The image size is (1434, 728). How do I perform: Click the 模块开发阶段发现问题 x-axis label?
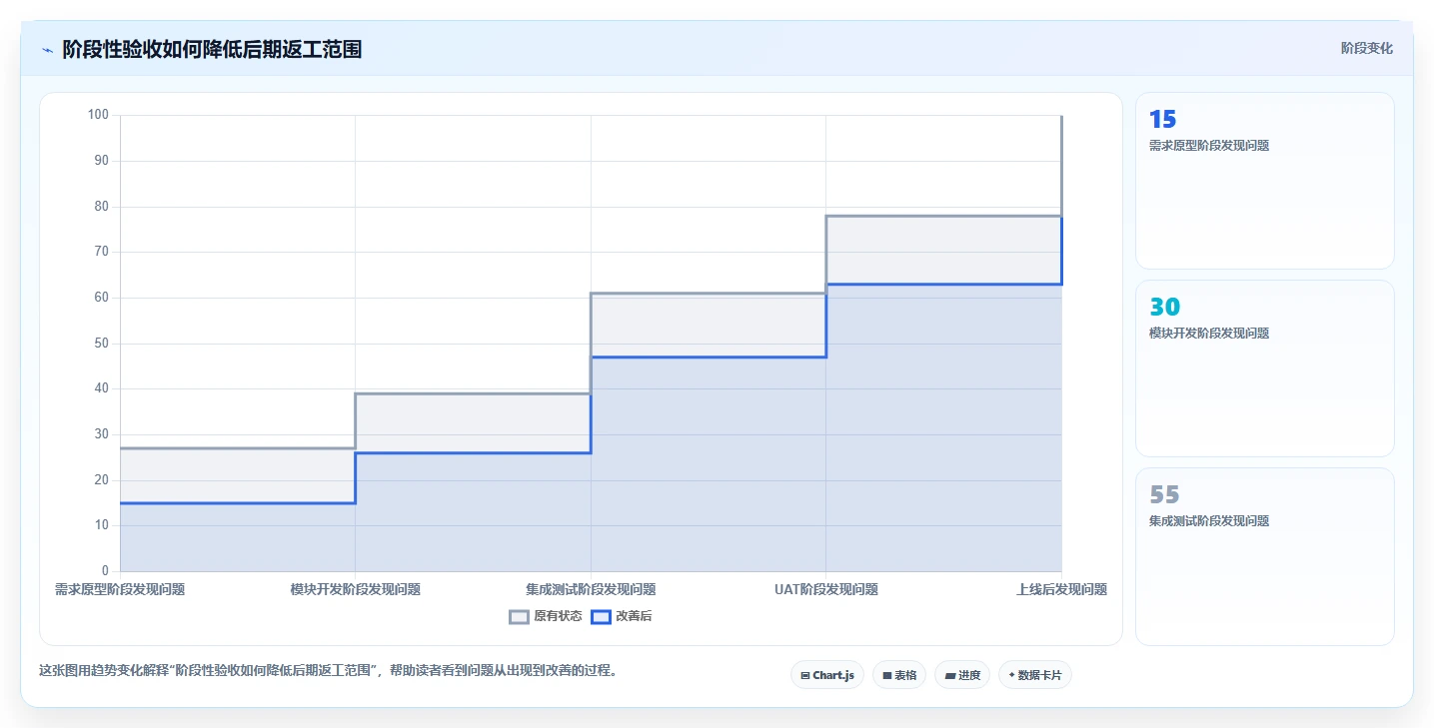(x=355, y=590)
